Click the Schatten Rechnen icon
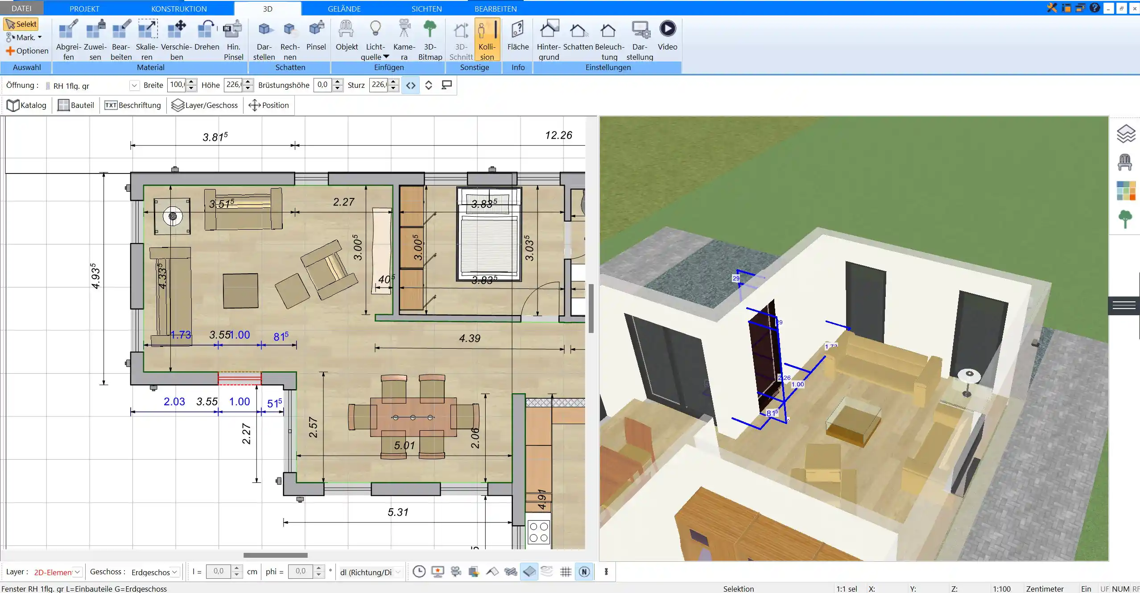This screenshot has width=1140, height=593. coord(290,40)
